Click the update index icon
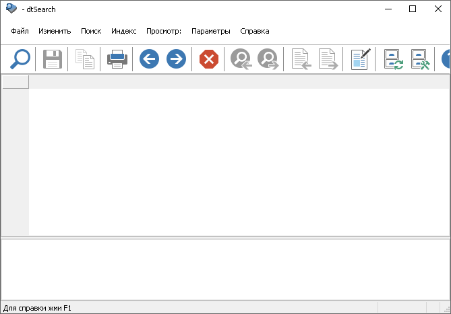 (x=393, y=59)
